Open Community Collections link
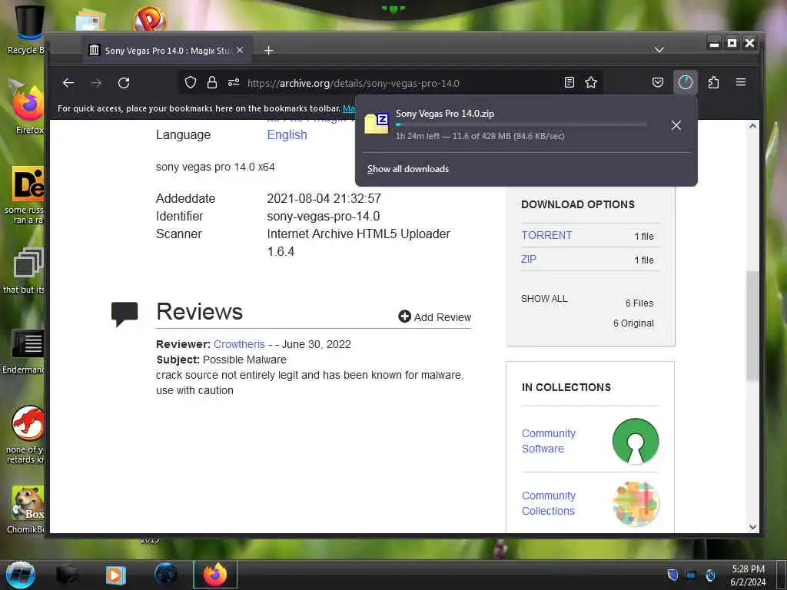Screen dimensions: 787x590 point(549,503)
